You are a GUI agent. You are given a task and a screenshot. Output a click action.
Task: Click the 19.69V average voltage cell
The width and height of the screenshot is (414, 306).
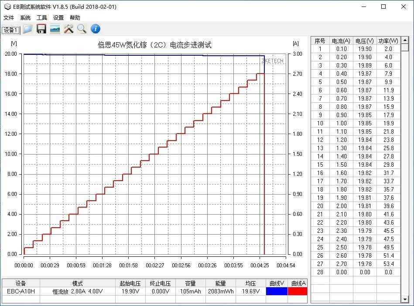[x=250, y=291]
